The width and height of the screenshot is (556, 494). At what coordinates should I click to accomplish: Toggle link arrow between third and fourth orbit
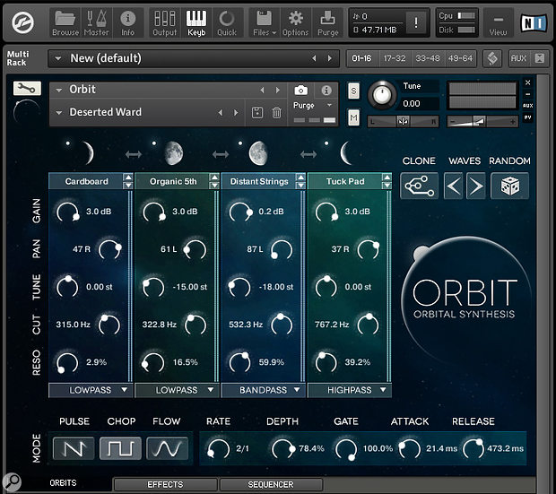308,154
